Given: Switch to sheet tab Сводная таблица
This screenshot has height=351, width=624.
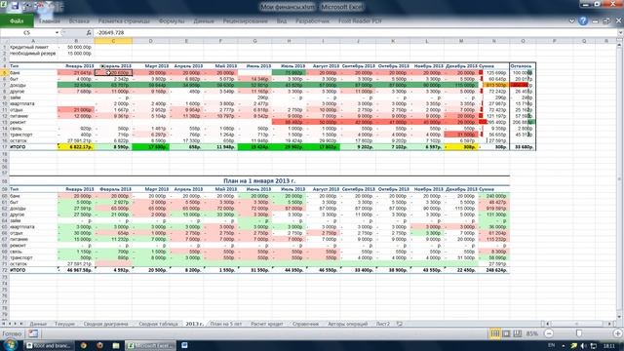Looking at the screenshot, I should 158,324.
